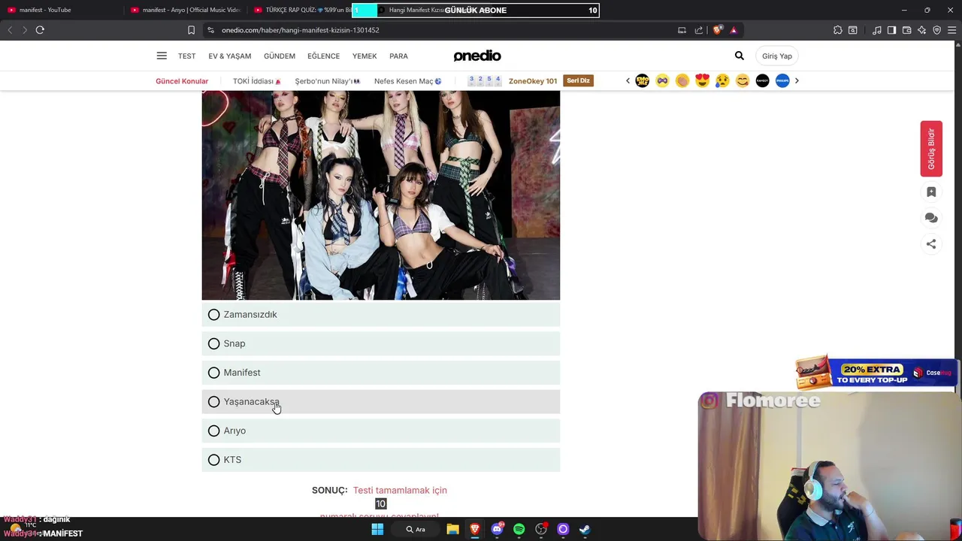Click the 20% EXTRA CaseHug banner

click(876, 373)
